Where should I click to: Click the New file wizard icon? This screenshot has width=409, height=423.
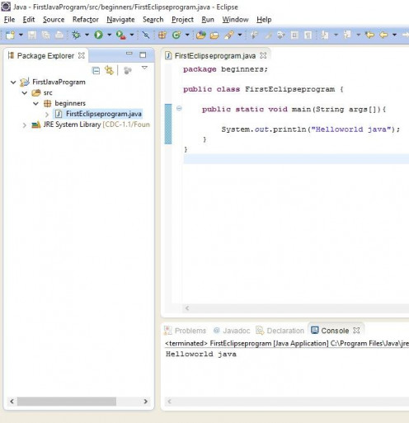[10, 35]
